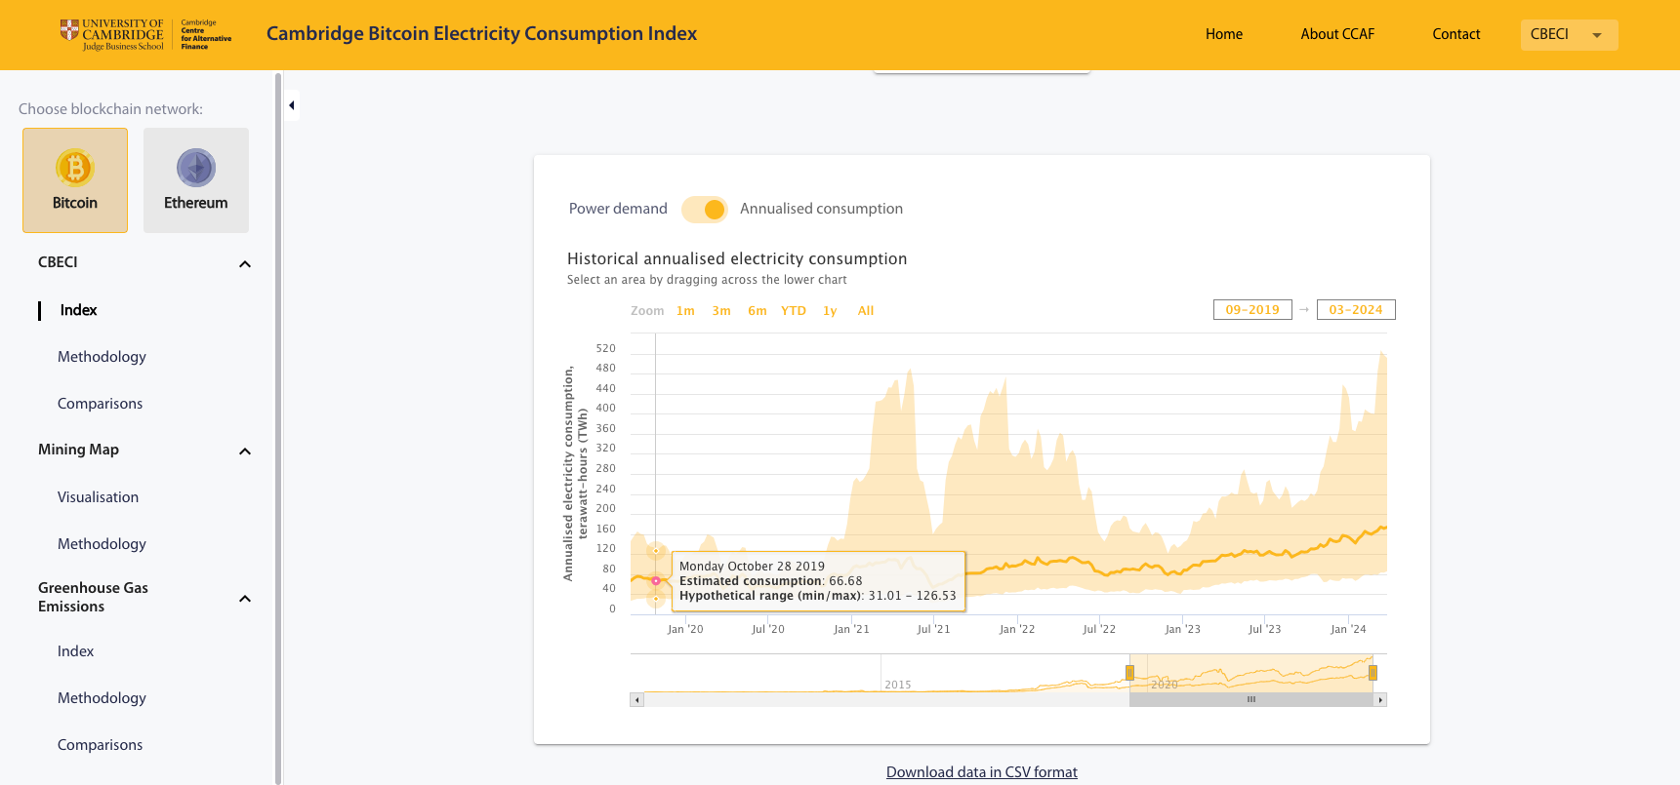Collapse the Mining Map sidebar section
Screen dimensions: 1680x785
(x=245, y=451)
